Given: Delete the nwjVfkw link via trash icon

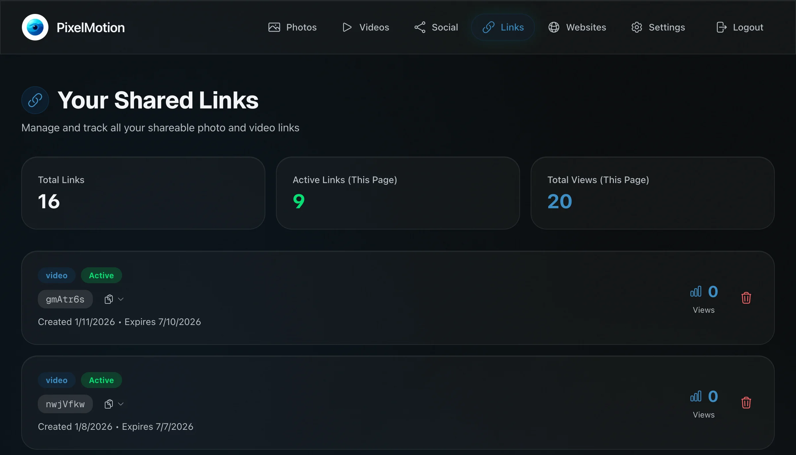Looking at the screenshot, I should (746, 402).
